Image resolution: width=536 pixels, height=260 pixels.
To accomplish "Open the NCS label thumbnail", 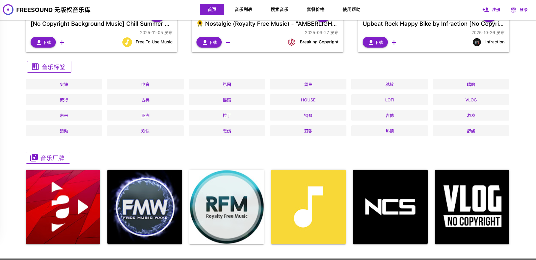I will pos(390,207).
